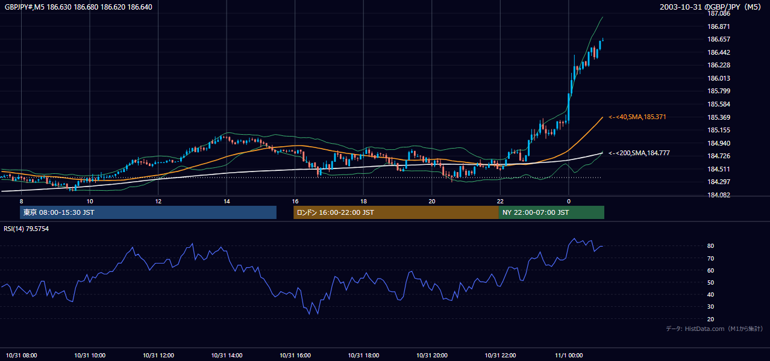
Task: Click the time label 10/31 08:00
Action: click(x=21, y=356)
